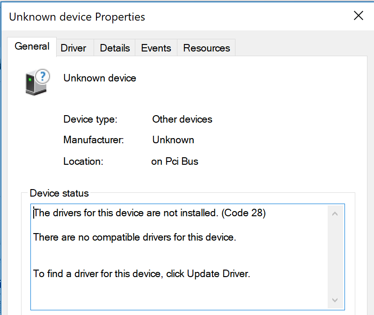Screen dimensions: 374x315
Task: Close the Unknown device Properties dialog
Action: [x=359, y=16]
